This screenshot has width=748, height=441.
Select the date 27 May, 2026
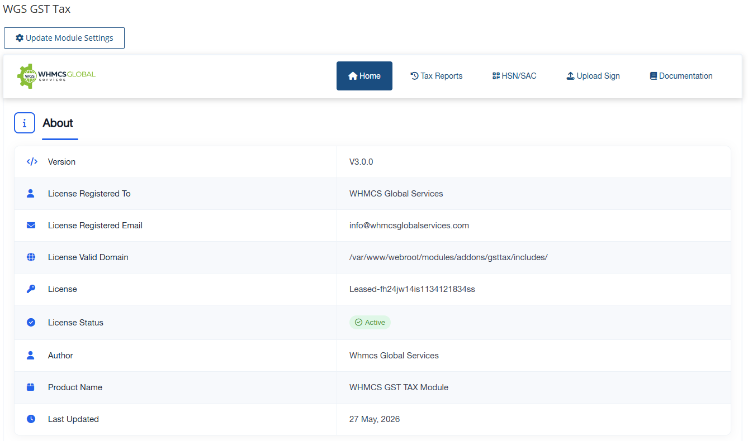375,419
